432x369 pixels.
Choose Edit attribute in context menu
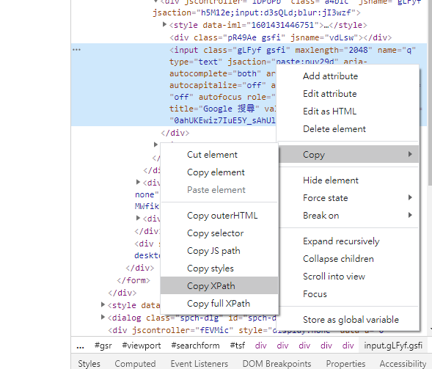[x=348, y=94]
